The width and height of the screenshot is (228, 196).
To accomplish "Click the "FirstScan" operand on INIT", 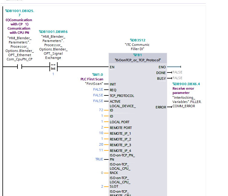I will [x=94, y=84].
